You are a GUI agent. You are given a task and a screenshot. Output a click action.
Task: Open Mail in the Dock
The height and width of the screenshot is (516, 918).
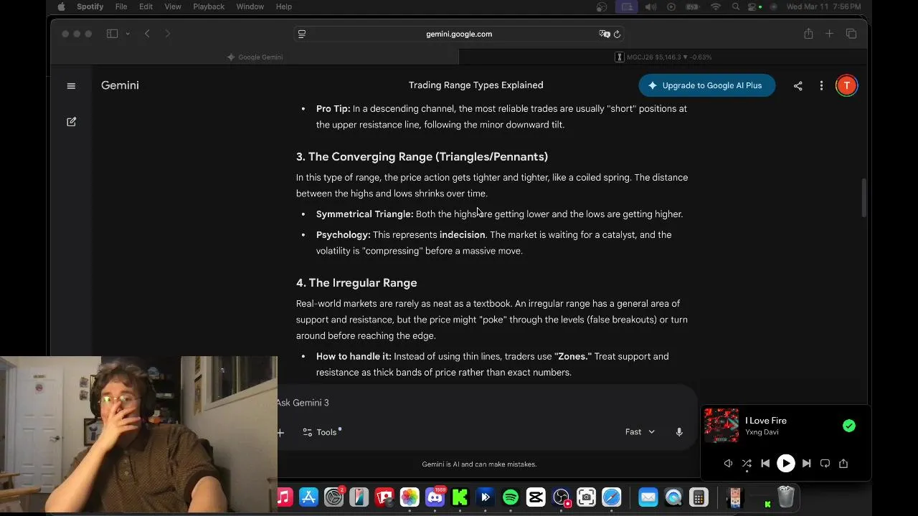point(648,497)
